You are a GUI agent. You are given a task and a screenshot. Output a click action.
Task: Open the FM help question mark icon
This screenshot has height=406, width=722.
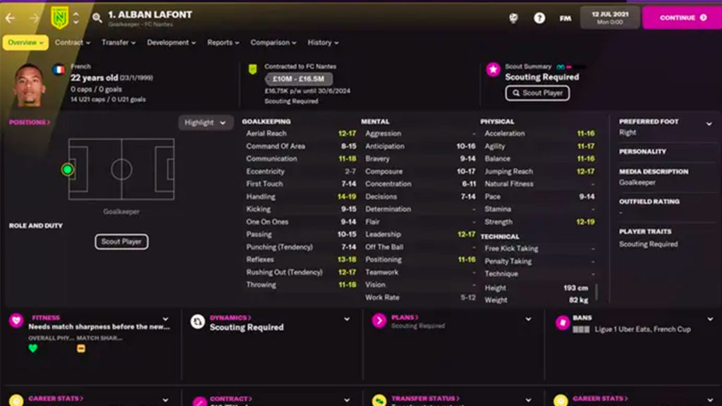tap(539, 18)
